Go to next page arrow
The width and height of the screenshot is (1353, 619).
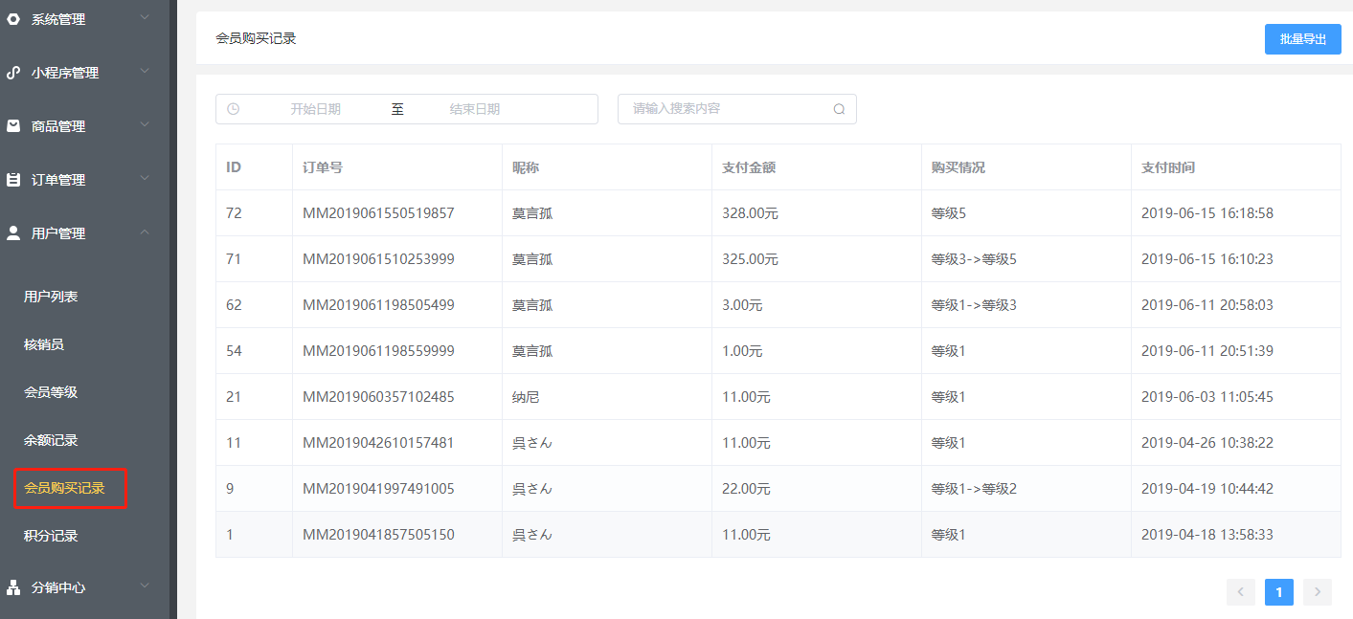1317,592
